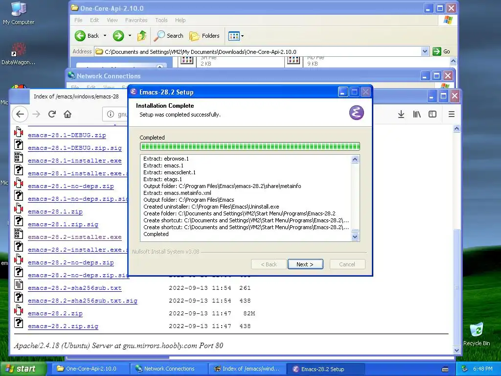Switch to Network Connections taskbar item
This screenshot has width=501, height=376.
(x=169, y=369)
